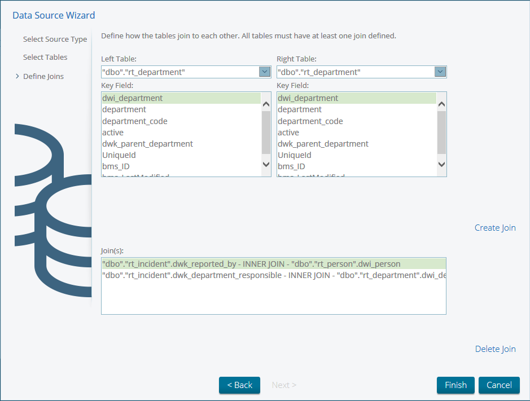The height and width of the screenshot is (401, 530).
Task: Open the Left Table dropdown
Action: coord(264,72)
